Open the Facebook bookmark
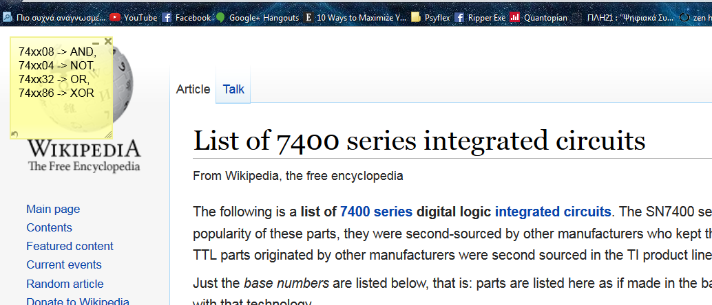 point(187,18)
